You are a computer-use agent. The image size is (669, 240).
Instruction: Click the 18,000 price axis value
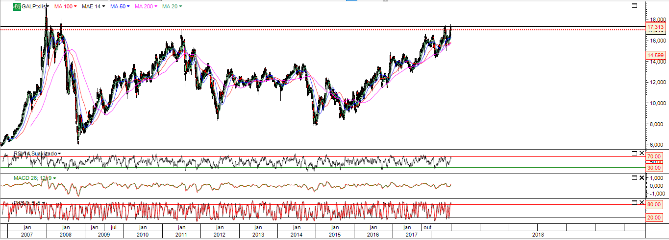click(657, 20)
